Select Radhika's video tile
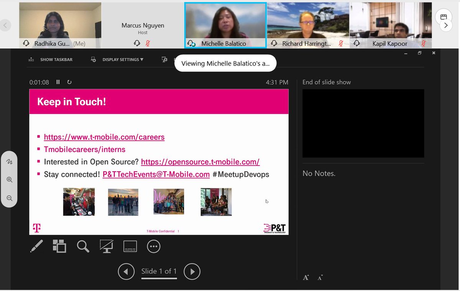 tap(60, 25)
